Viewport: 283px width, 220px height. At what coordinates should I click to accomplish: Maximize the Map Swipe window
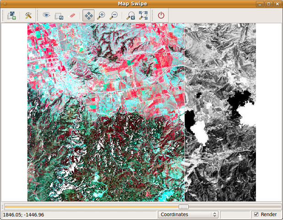pos(268,4)
